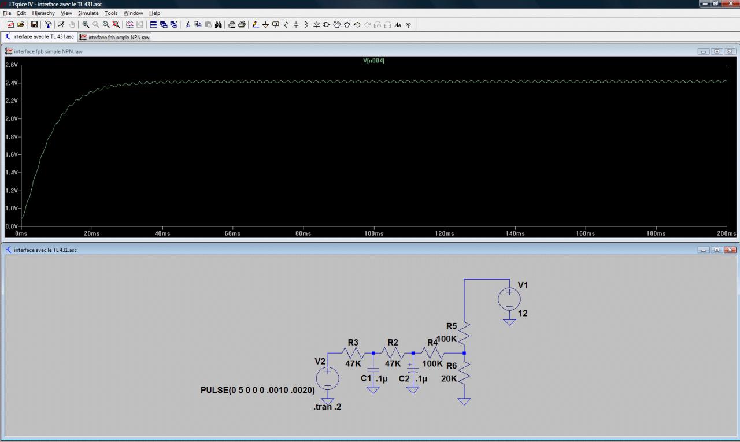Choose the Text 'Aa' tool
740x442 pixels.
[398, 24]
